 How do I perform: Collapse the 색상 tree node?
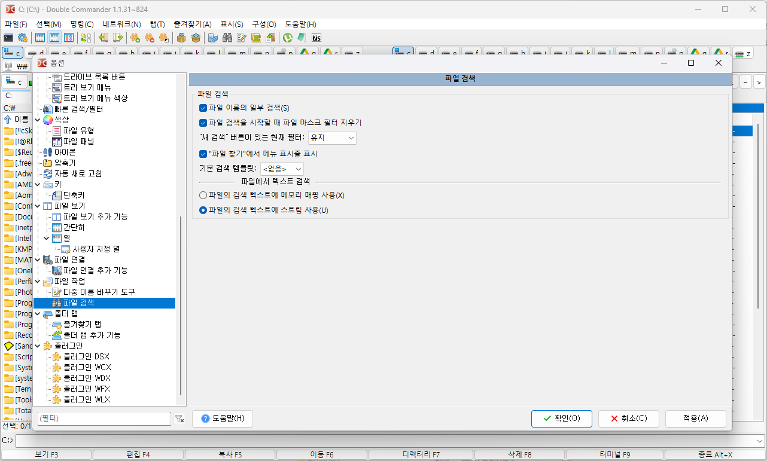(38, 120)
